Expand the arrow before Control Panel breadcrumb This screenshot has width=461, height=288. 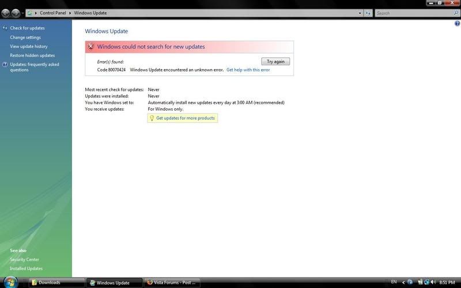click(36, 13)
